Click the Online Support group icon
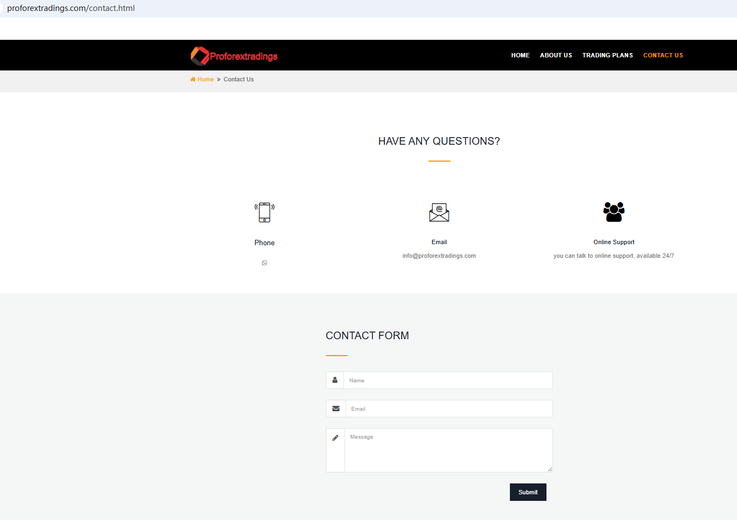 pyautogui.click(x=614, y=211)
